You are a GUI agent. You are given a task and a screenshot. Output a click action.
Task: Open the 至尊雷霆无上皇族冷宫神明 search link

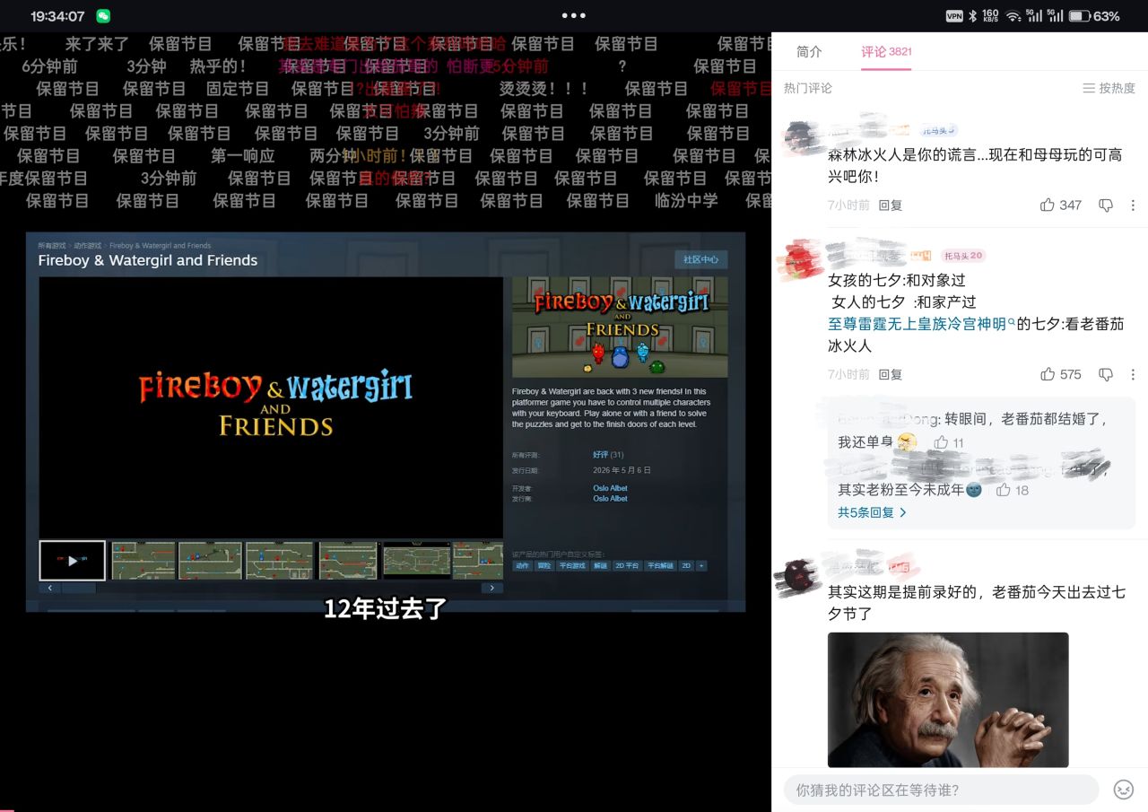tap(921, 324)
